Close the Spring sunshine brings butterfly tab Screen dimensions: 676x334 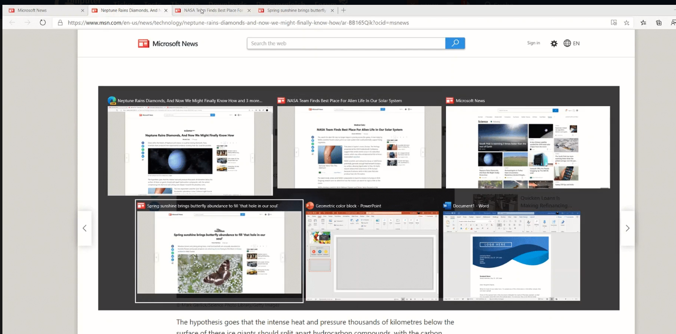click(332, 10)
